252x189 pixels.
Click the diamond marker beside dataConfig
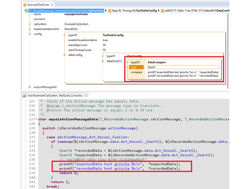click(x=65, y=55)
